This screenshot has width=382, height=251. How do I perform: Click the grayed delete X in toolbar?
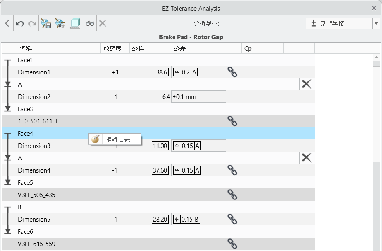tap(102, 23)
